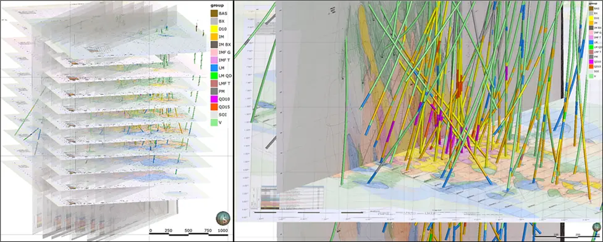This screenshot has height=242, width=603.
Task: Click the left legend's group title
Action: (x=218, y=6)
